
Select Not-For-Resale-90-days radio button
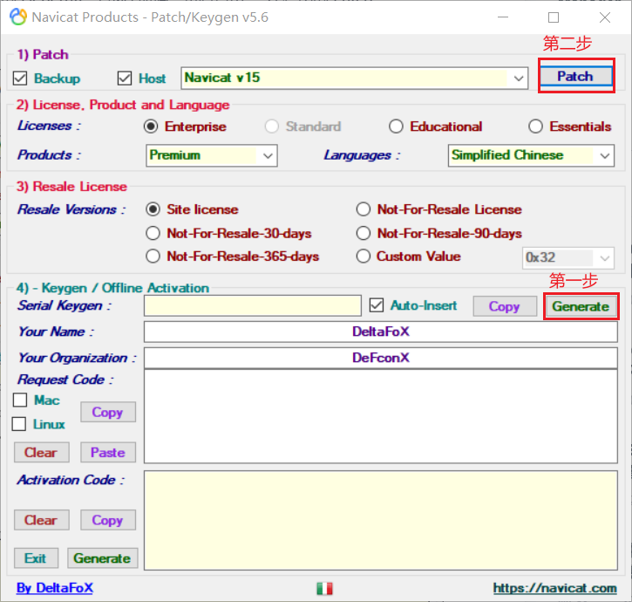pos(364,233)
